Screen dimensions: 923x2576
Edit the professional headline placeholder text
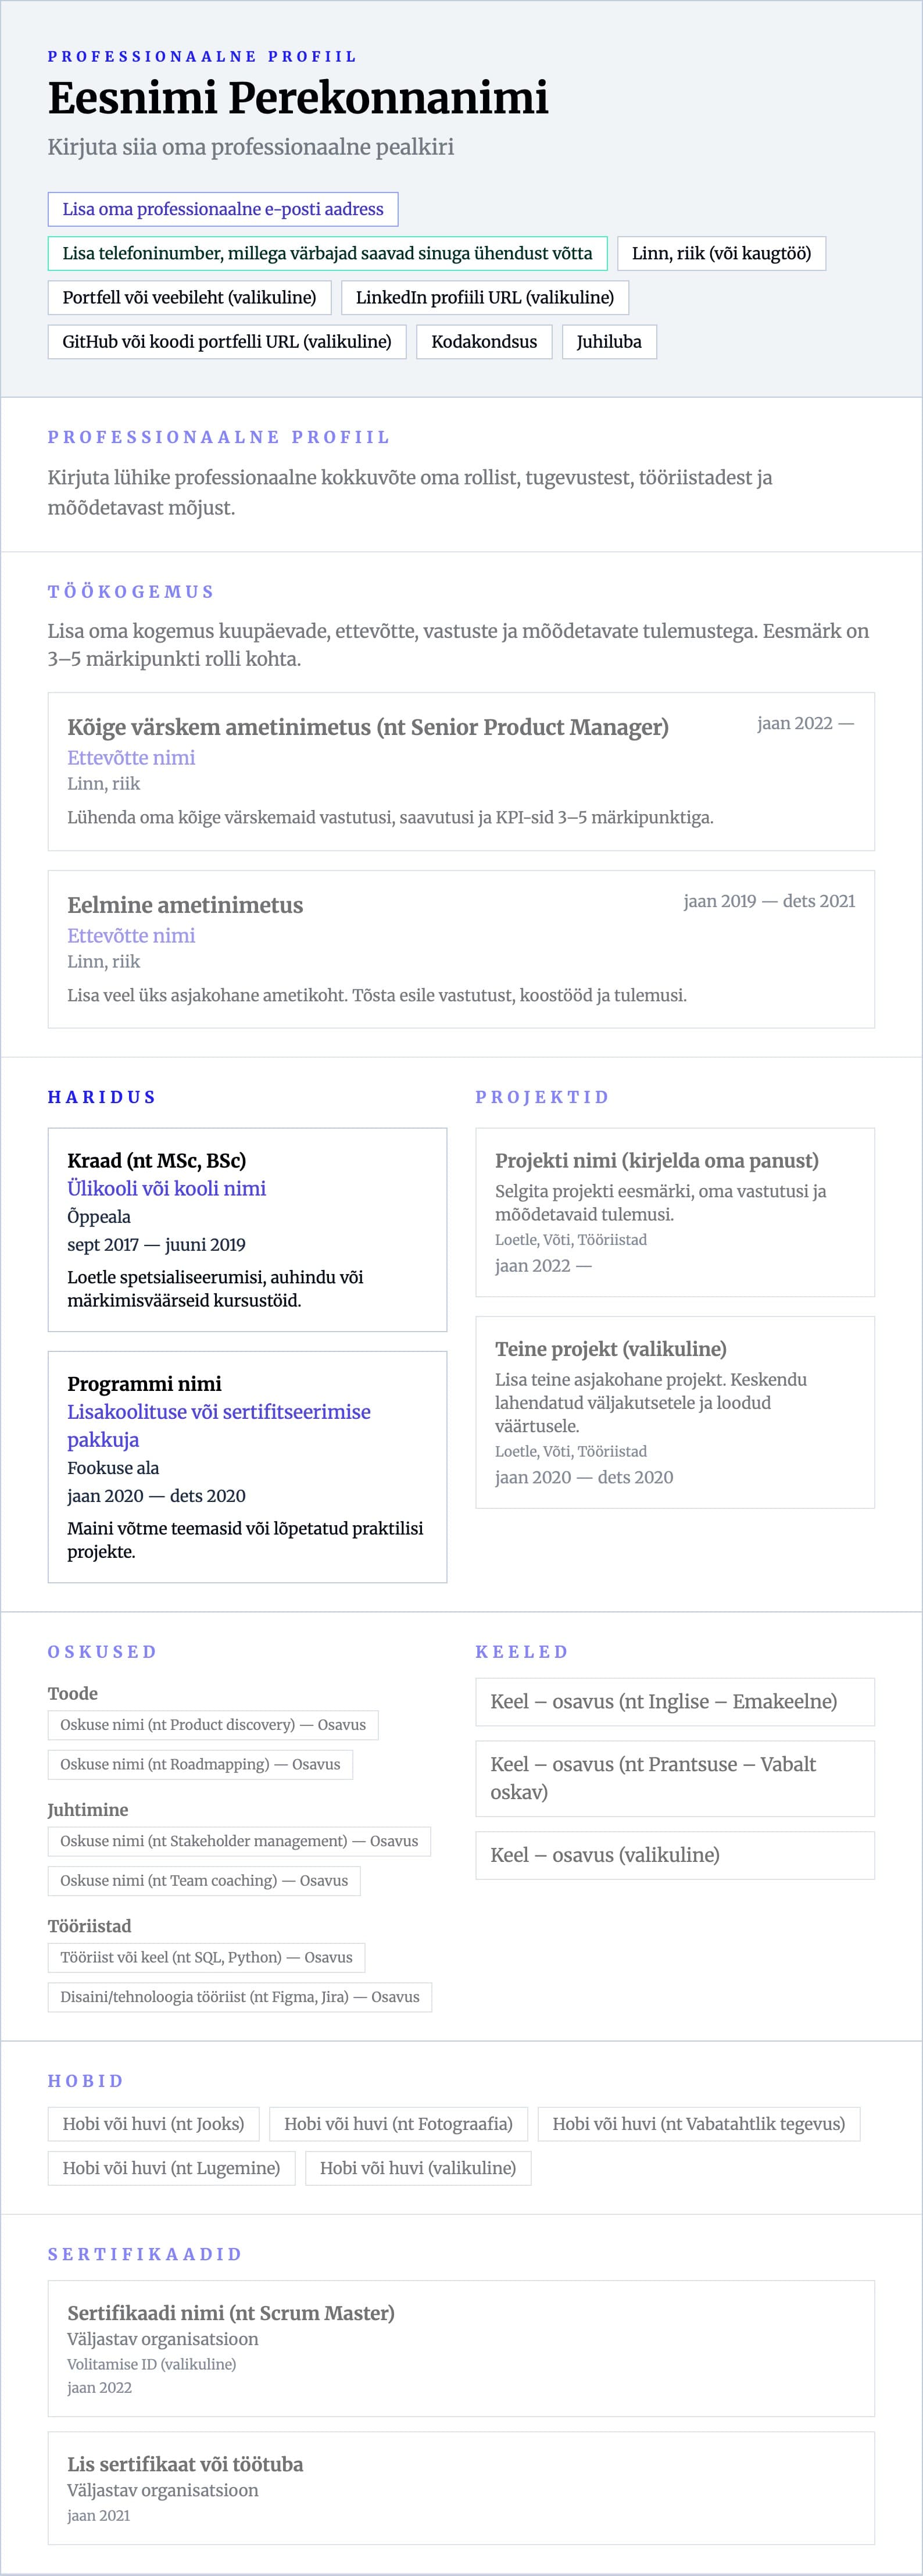[x=251, y=147]
